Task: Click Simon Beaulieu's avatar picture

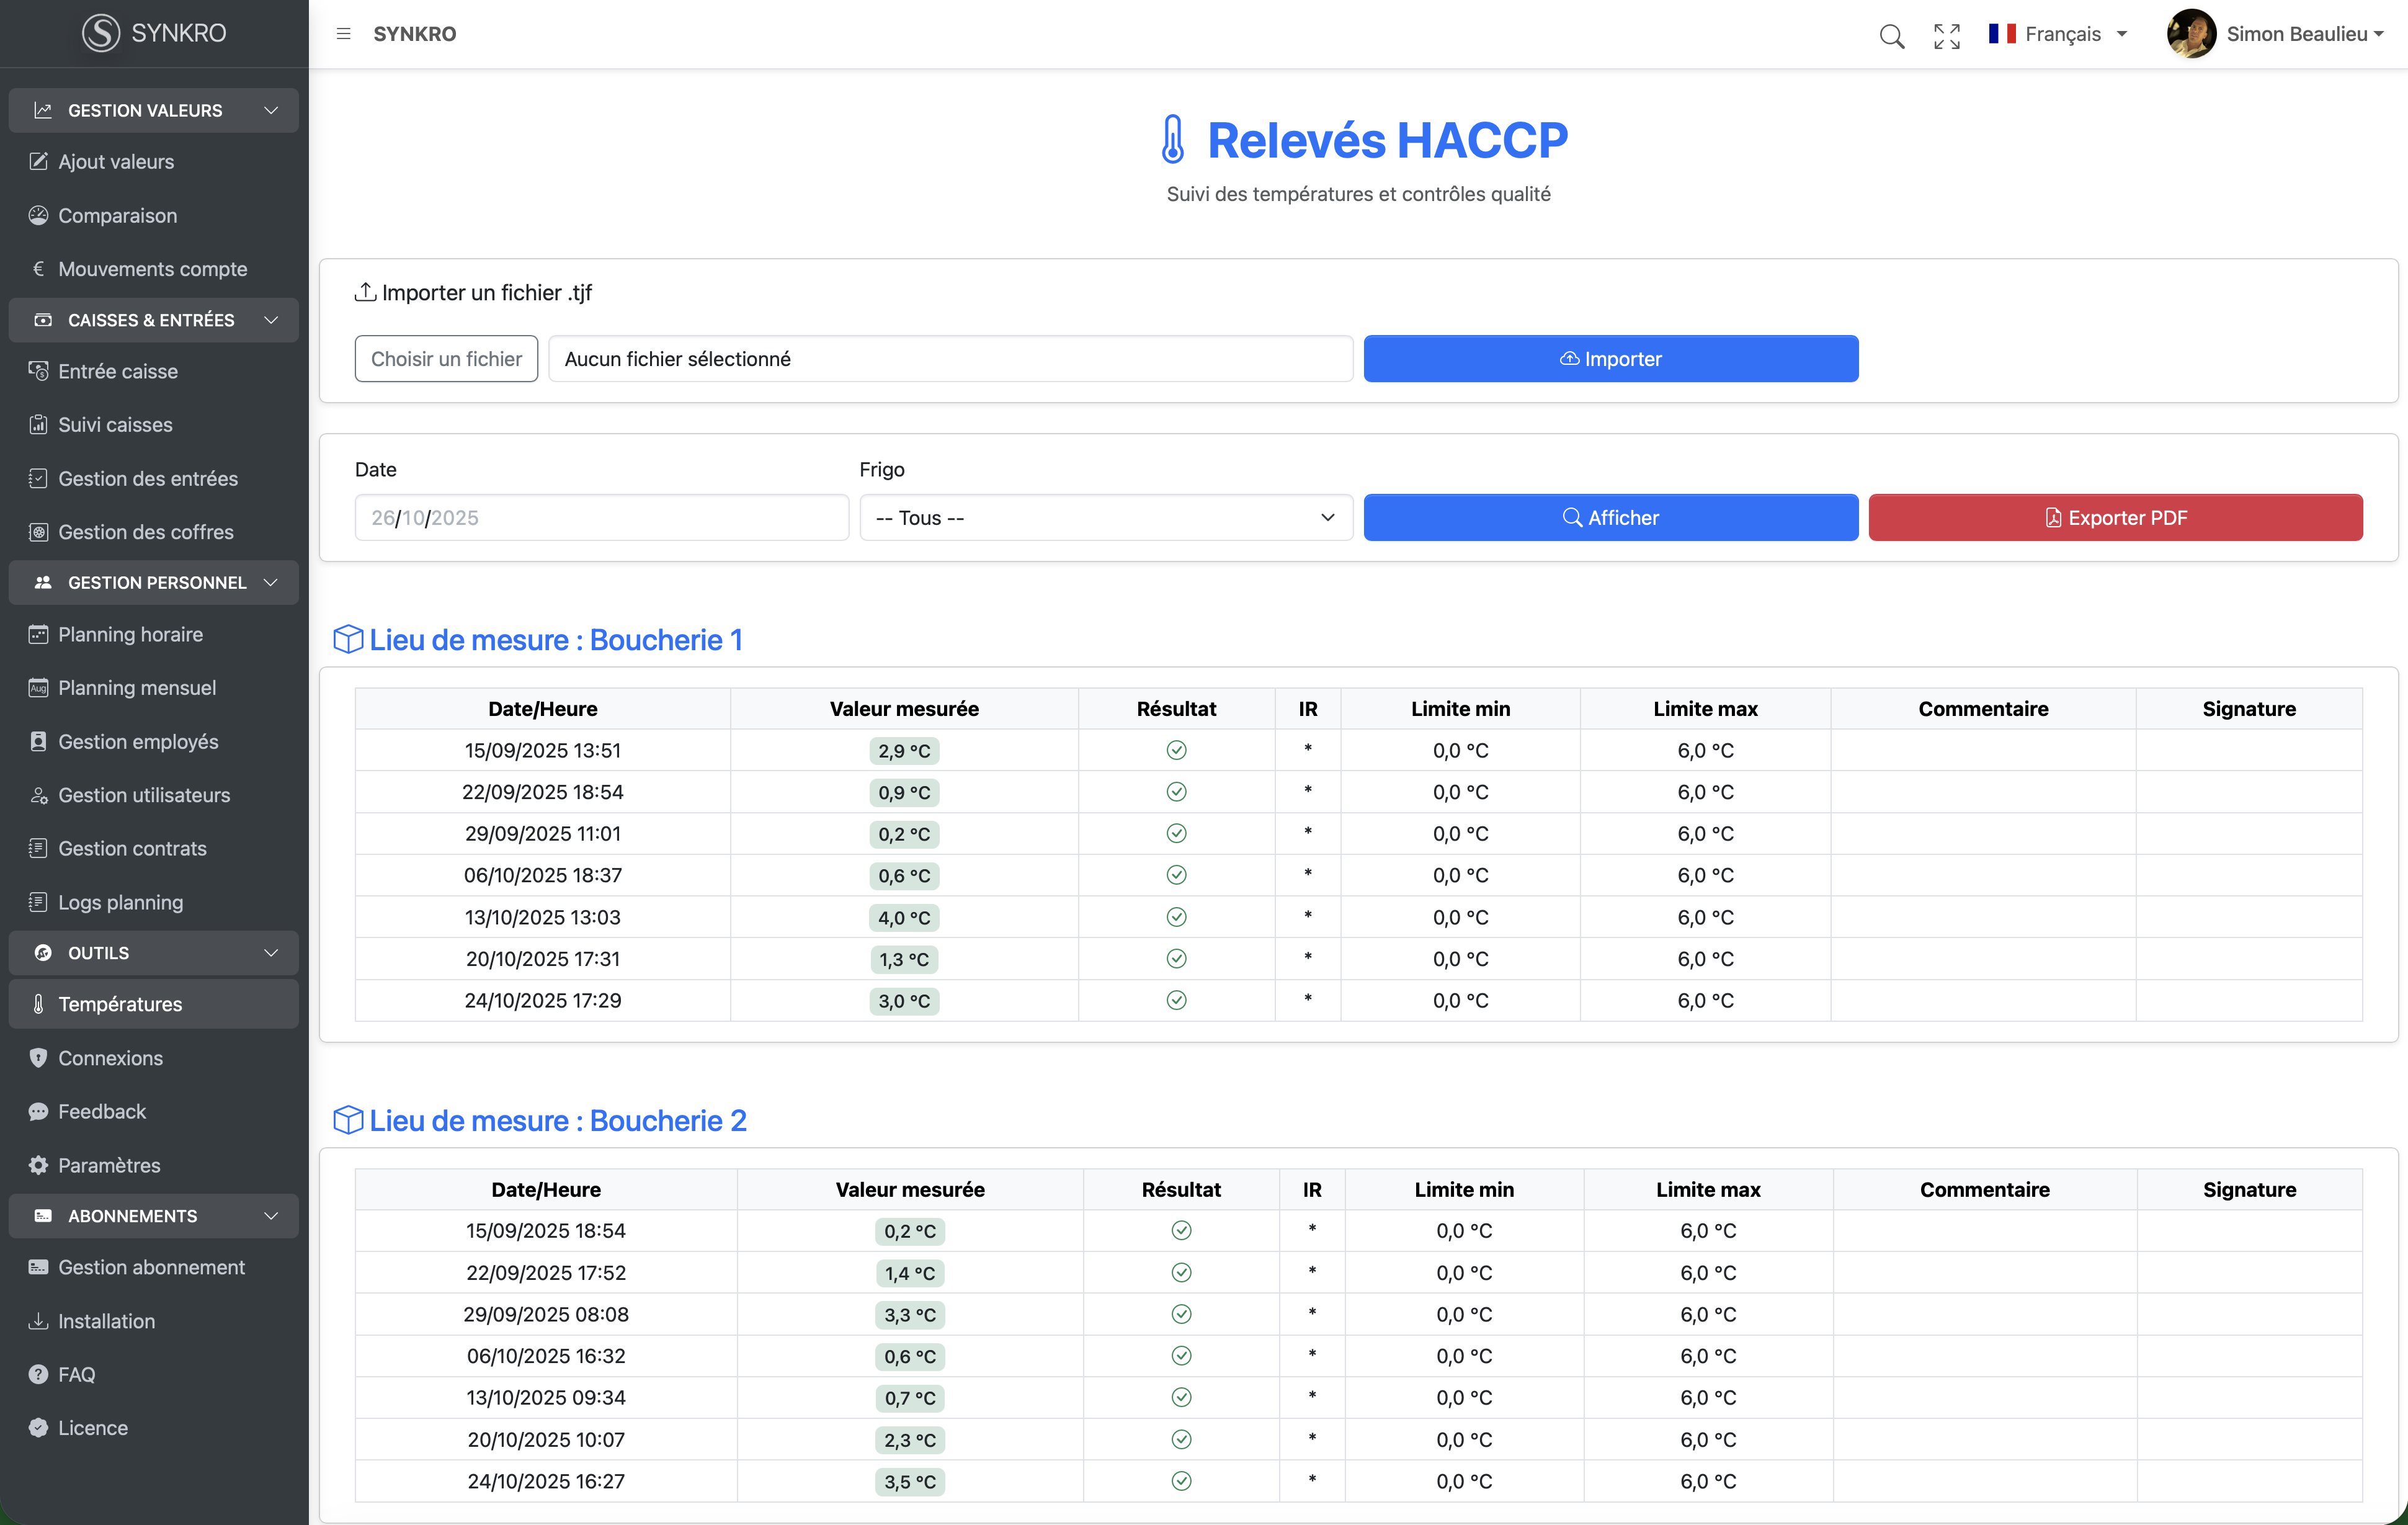Action: click(x=2190, y=34)
